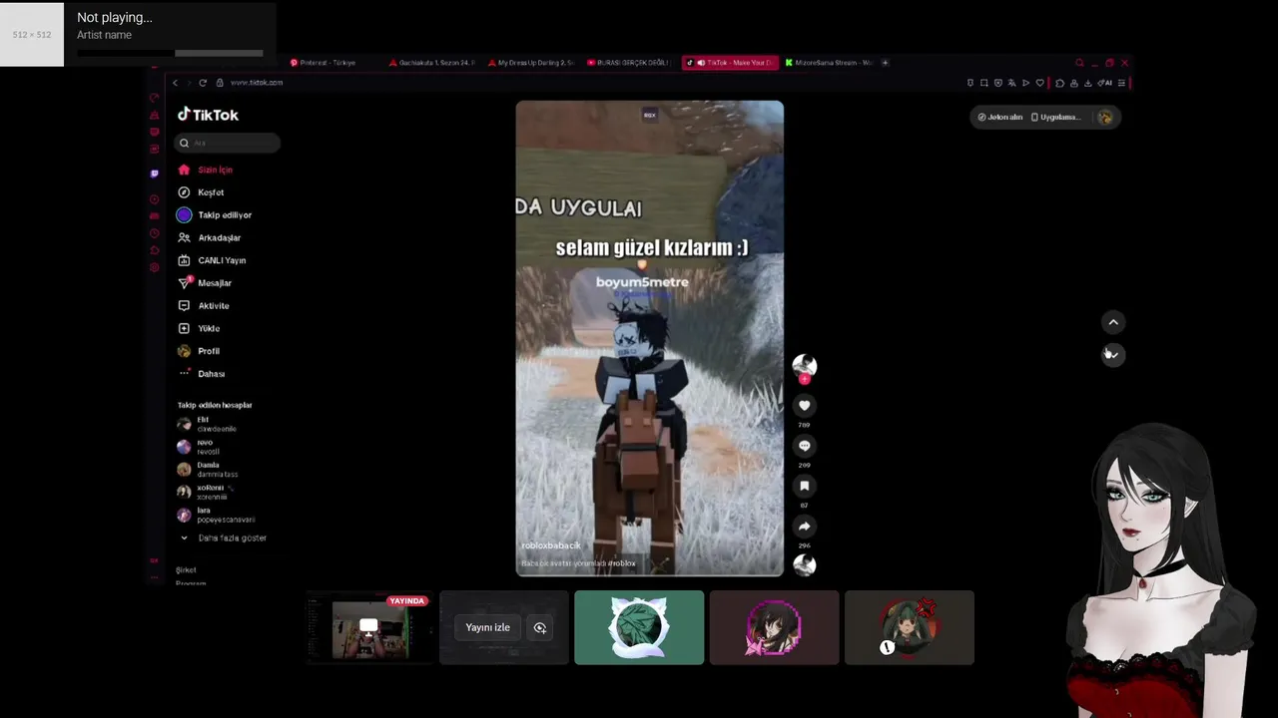Open the Aktivite notifications
This screenshot has width=1278, height=718.
point(204,306)
